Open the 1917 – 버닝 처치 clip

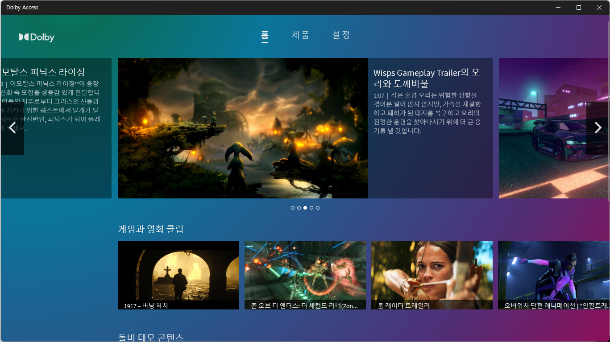click(178, 275)
